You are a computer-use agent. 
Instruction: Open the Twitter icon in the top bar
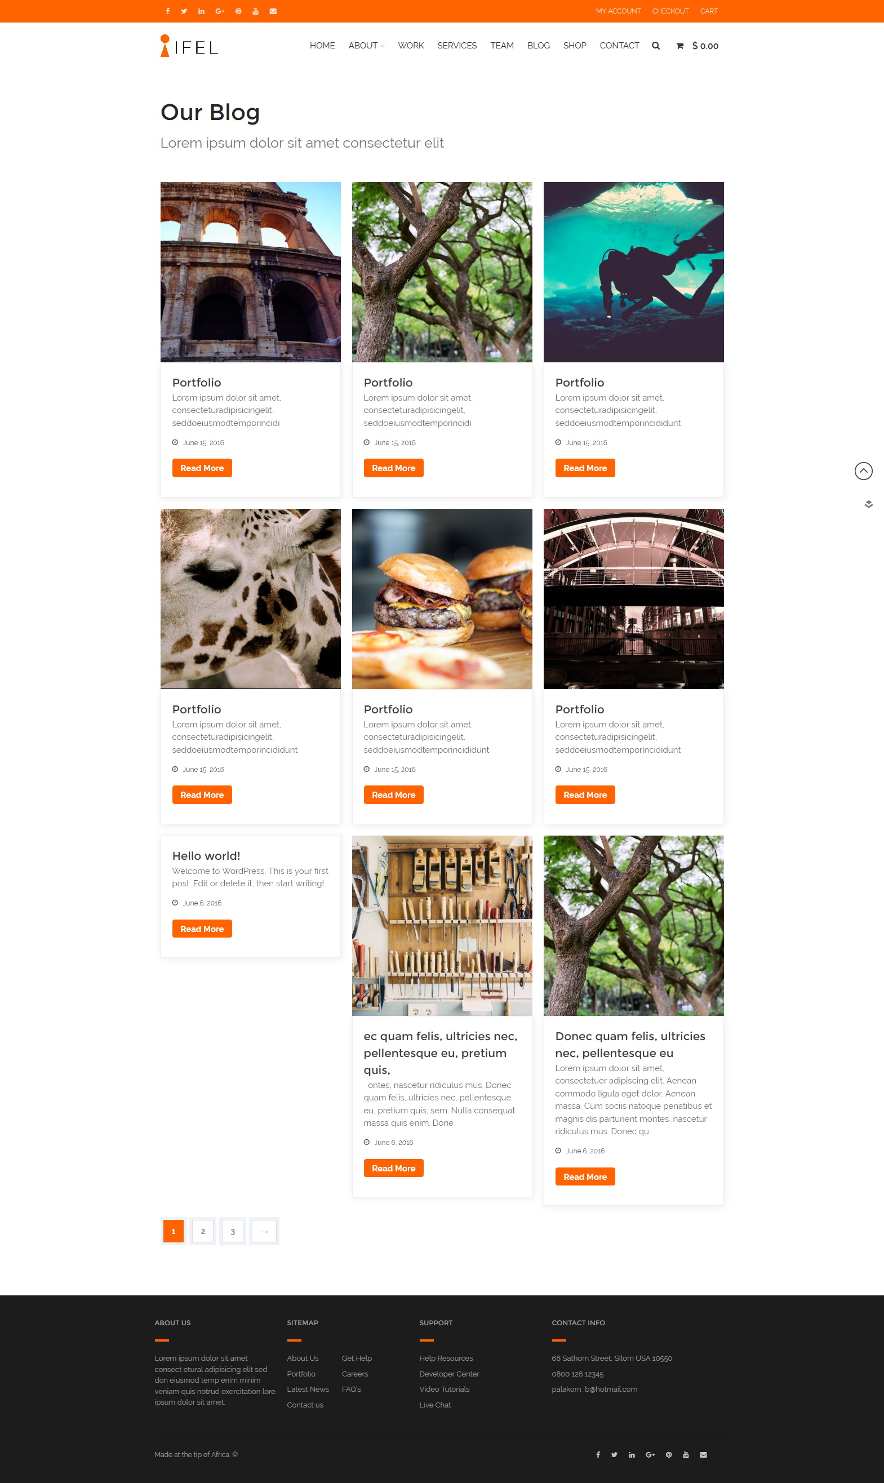(184, 11)
